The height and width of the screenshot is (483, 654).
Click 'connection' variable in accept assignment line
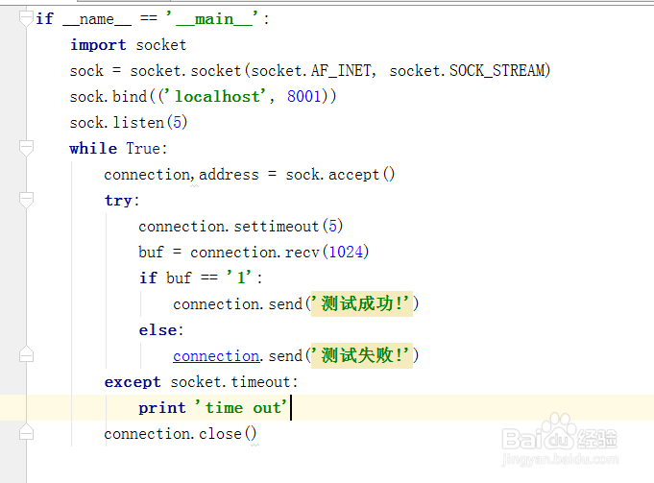(147, 175)
